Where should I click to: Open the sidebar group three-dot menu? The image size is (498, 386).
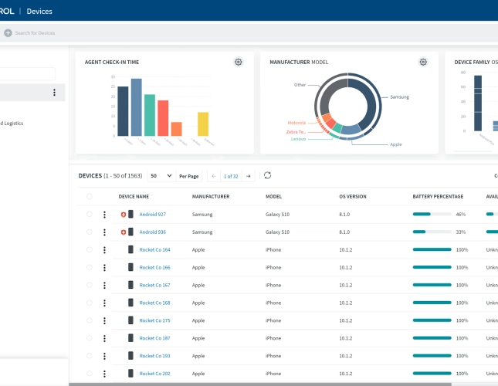(x=54, y=93)
